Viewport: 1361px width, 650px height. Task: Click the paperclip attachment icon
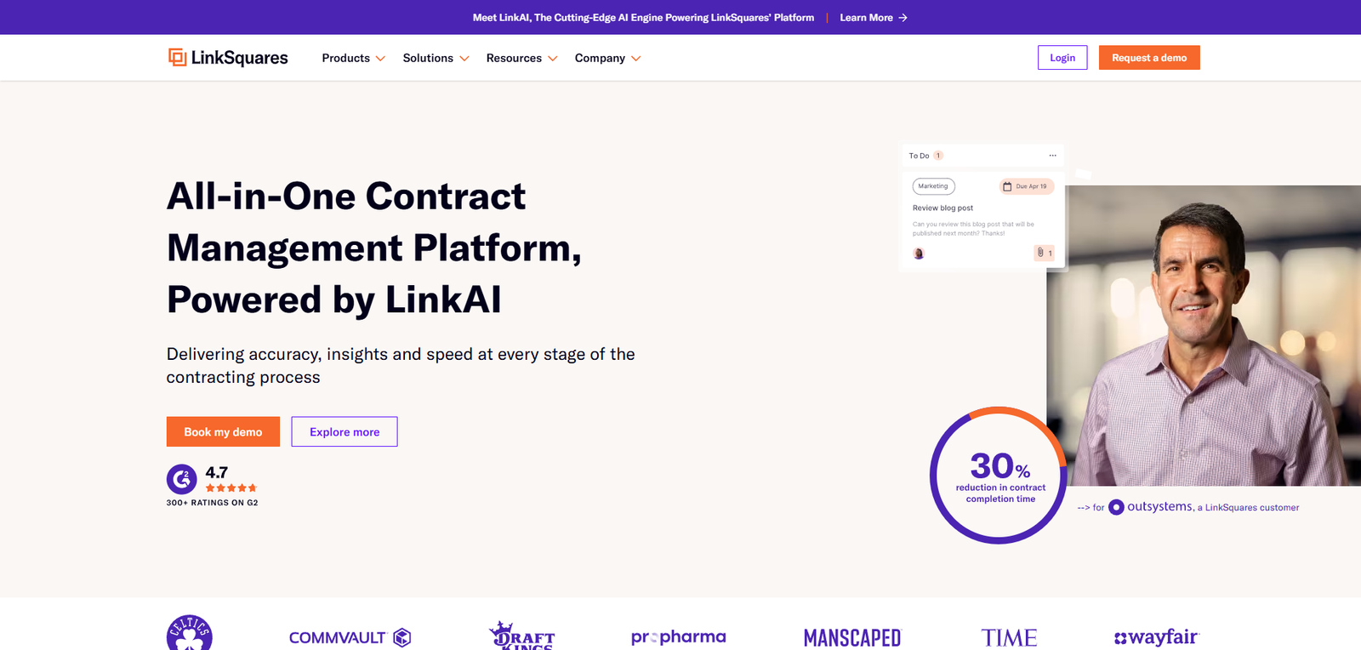[1040, 253]
